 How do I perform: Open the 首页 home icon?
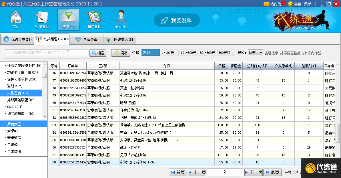[16, 19]
